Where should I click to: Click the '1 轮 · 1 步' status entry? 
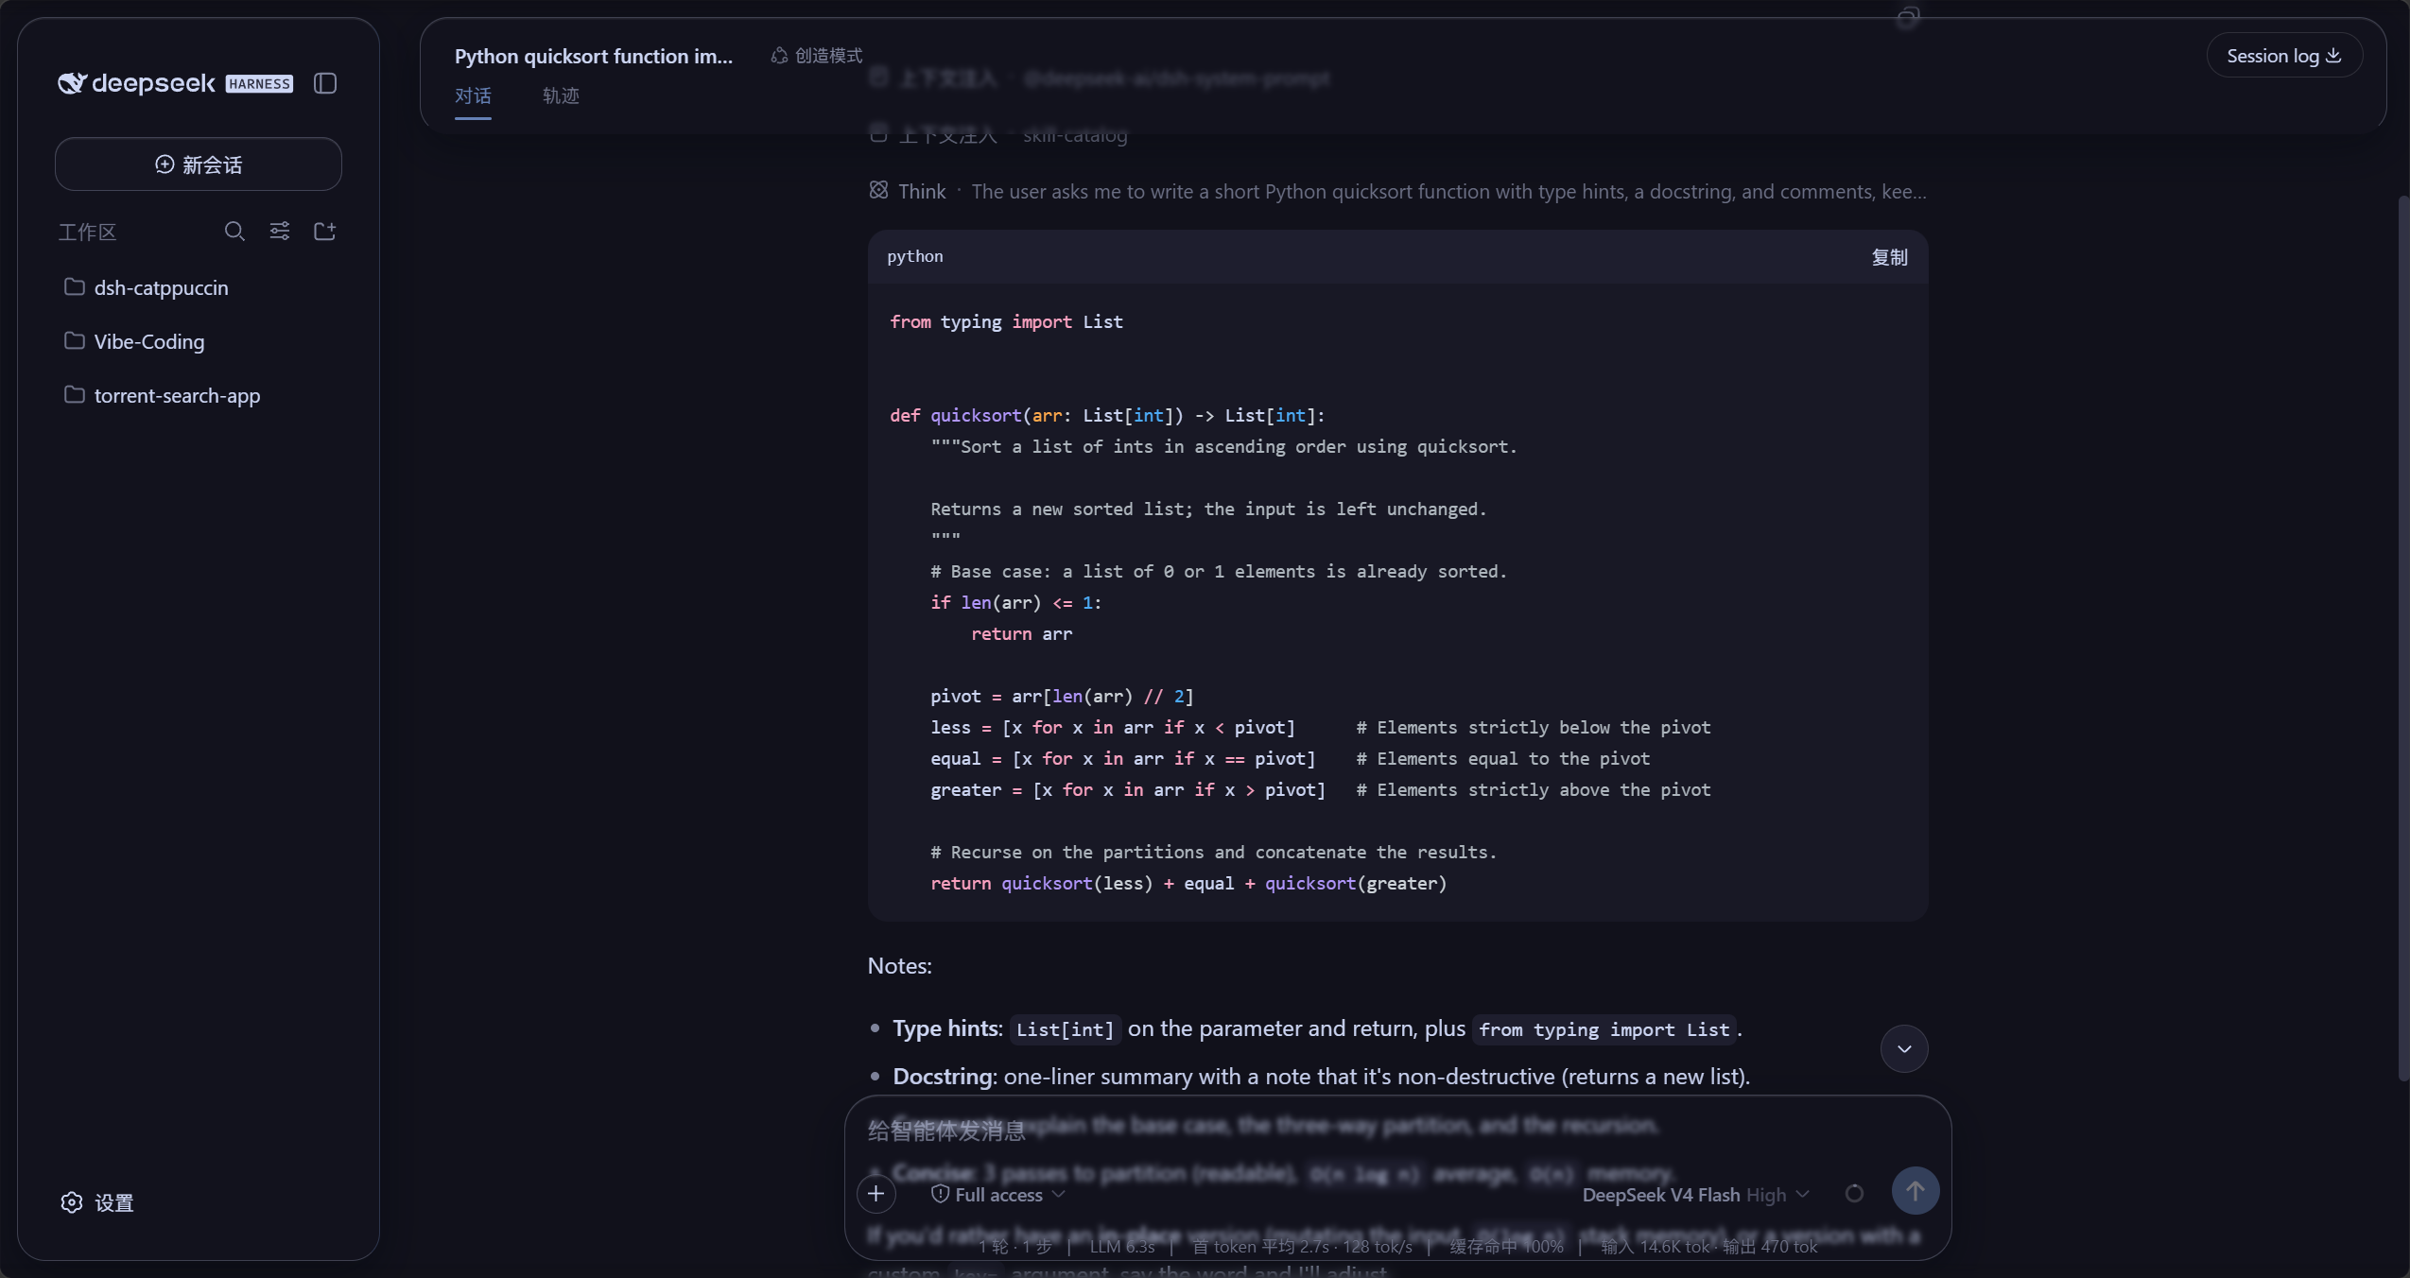(1014, 1247)
